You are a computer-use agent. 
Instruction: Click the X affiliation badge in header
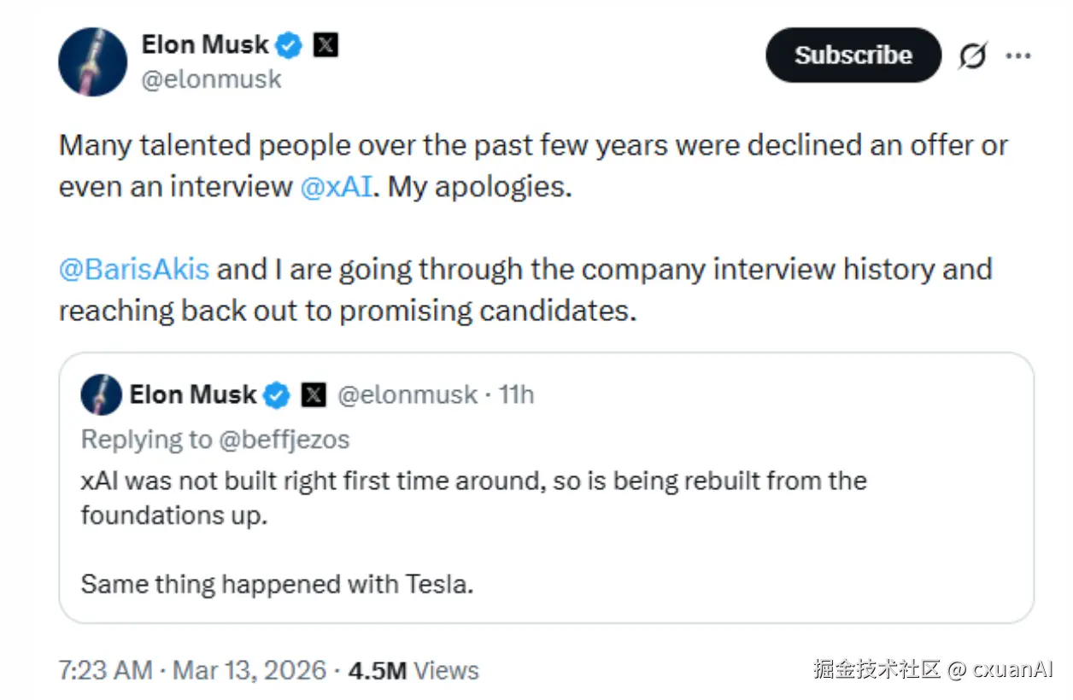click(325, 45)
